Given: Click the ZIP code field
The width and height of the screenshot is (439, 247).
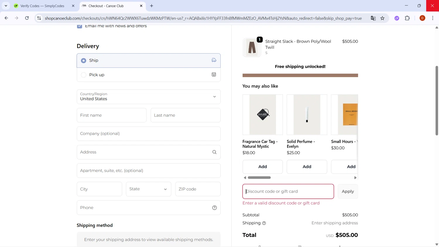Looking at the screenshot, I should [198, 189].
